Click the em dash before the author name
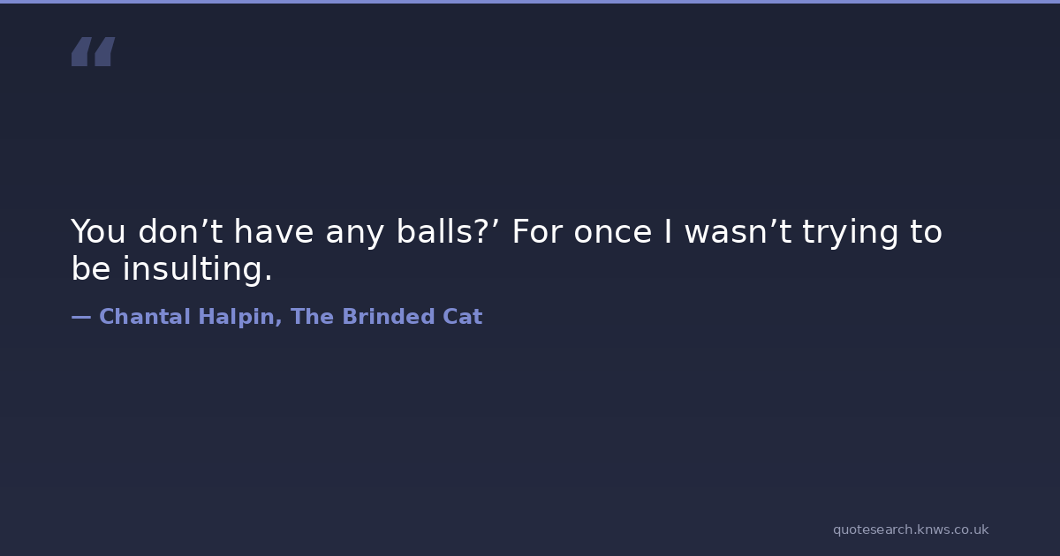This screenshot has height=556, width=1060. pos(81,318)
